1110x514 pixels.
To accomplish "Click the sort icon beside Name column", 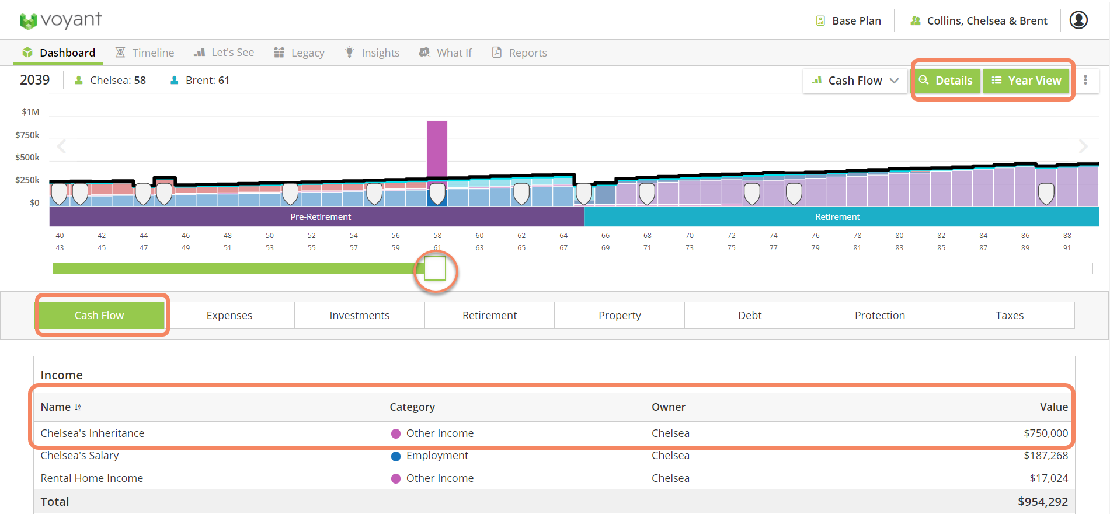I will tap(78, 407).
